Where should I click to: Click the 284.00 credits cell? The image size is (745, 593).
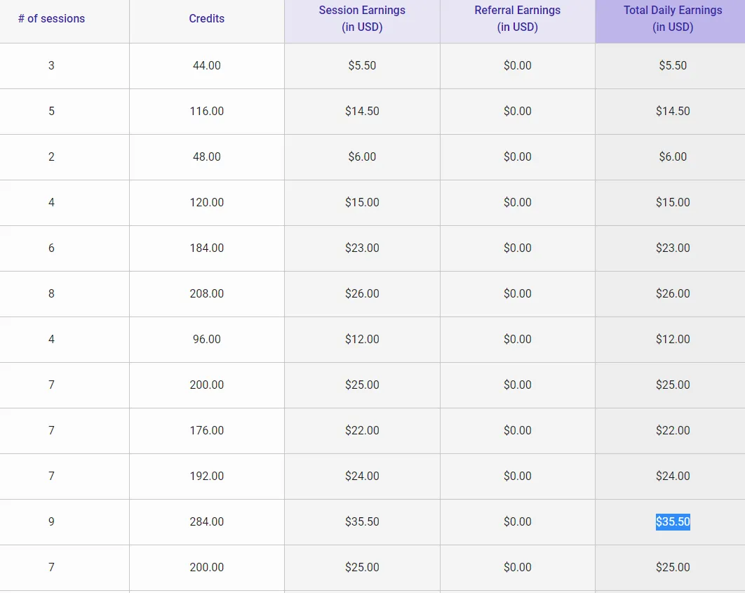207,521
